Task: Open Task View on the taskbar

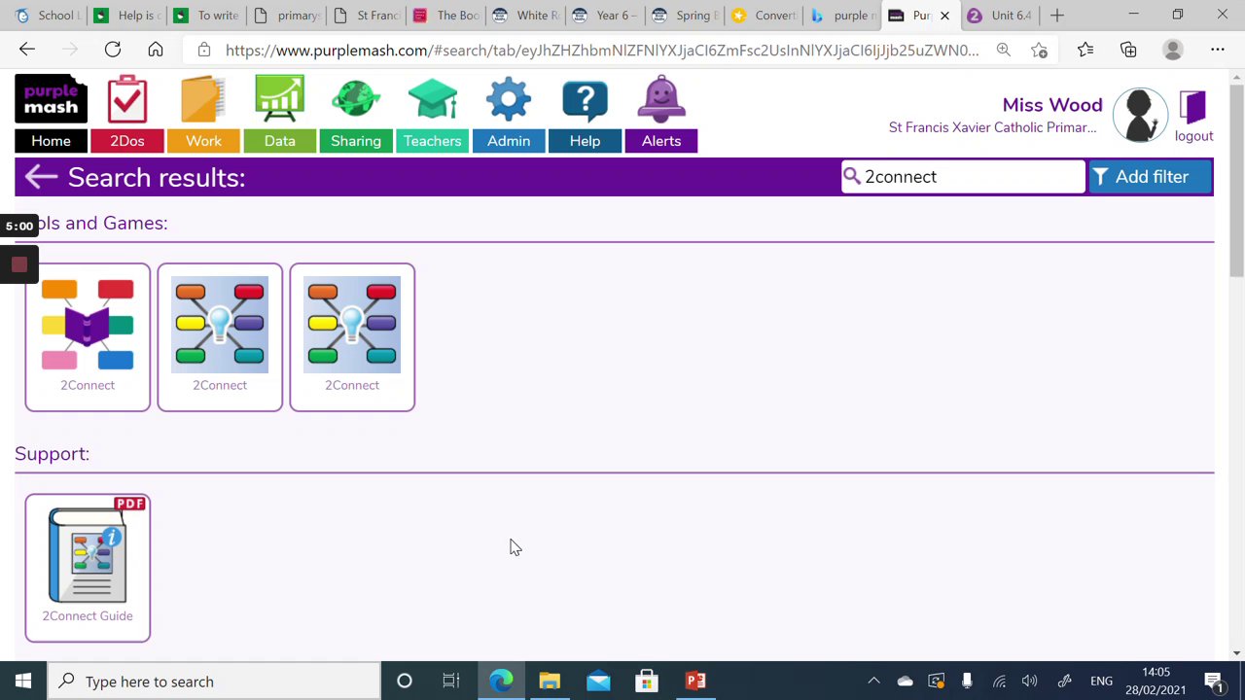Action: 451,682
